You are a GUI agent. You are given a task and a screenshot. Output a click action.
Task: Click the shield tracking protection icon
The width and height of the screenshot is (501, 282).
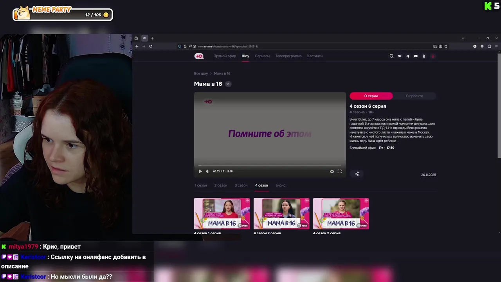[x=180, y=46]
